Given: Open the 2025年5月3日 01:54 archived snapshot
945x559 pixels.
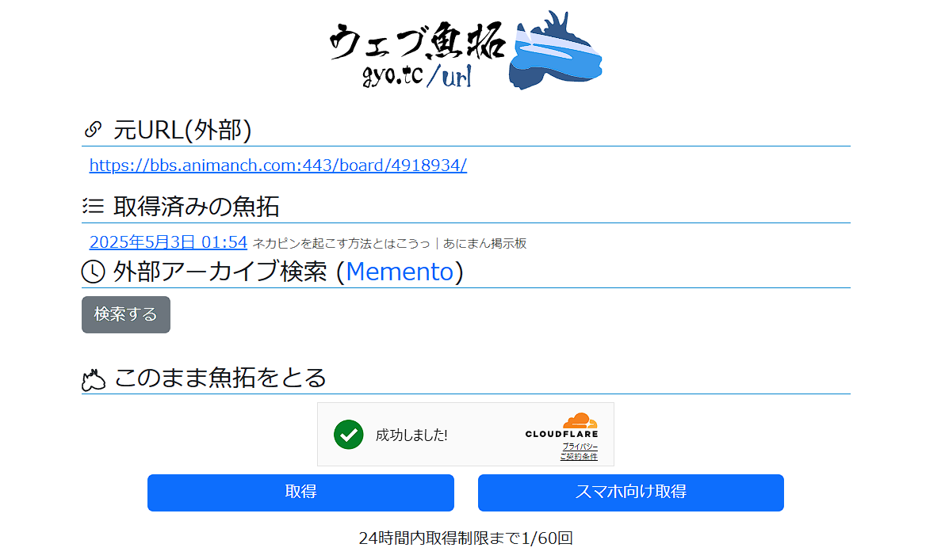Looking at the screenshot, I should (x=168, y=242).
